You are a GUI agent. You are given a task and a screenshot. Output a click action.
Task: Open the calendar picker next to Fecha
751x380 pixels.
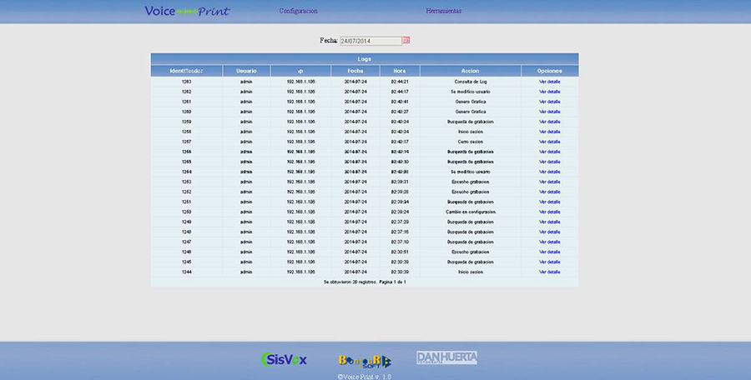(406, 40)
